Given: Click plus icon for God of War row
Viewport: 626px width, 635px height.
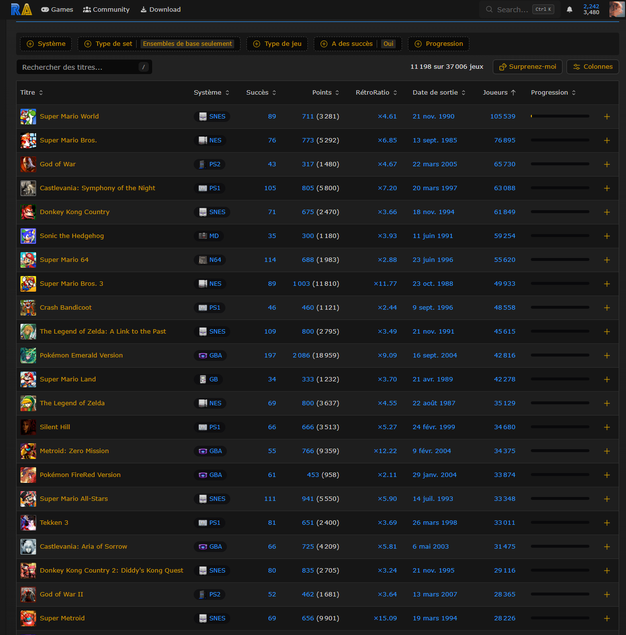Looking at the screenshot, I should point(607,164).
